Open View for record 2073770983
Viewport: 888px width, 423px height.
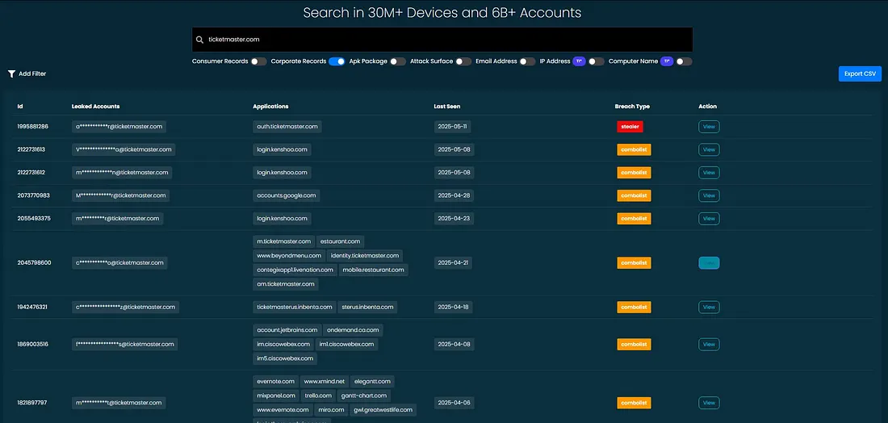pos(709,195)
